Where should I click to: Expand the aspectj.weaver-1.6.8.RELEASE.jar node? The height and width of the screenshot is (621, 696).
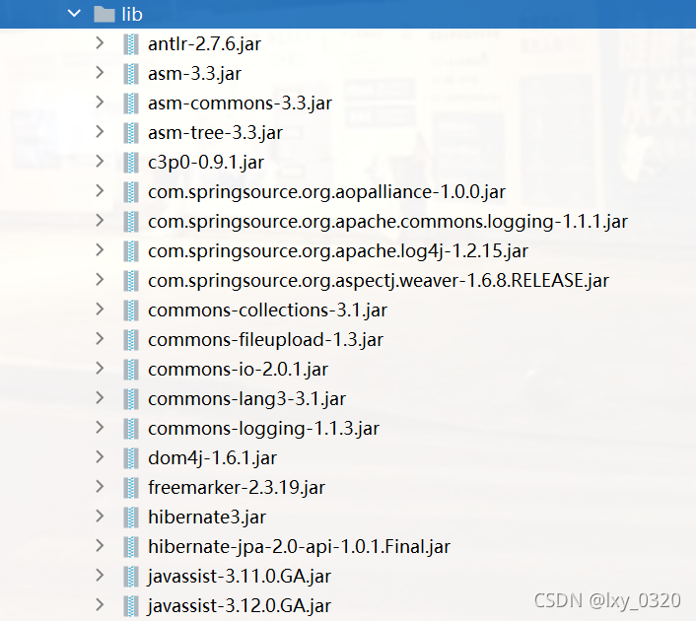[x=100, y=280]
